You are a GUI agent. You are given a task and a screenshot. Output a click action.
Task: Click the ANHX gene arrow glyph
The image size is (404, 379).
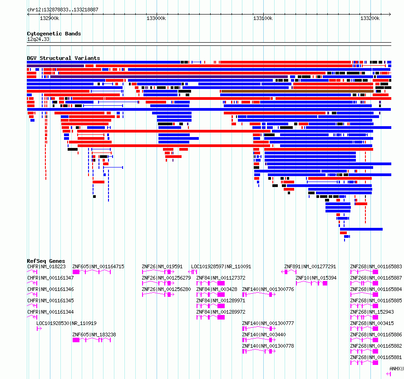389,374
